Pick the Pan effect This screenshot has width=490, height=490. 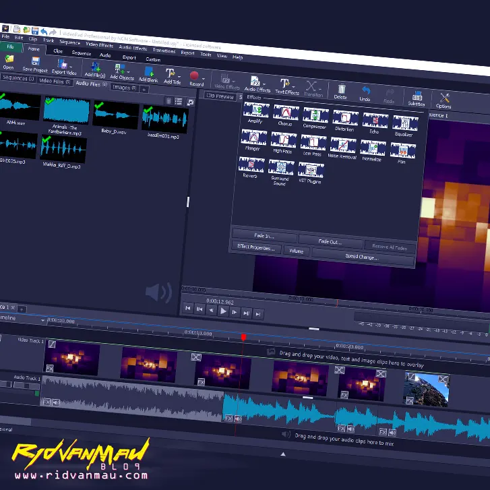(402, 154)
